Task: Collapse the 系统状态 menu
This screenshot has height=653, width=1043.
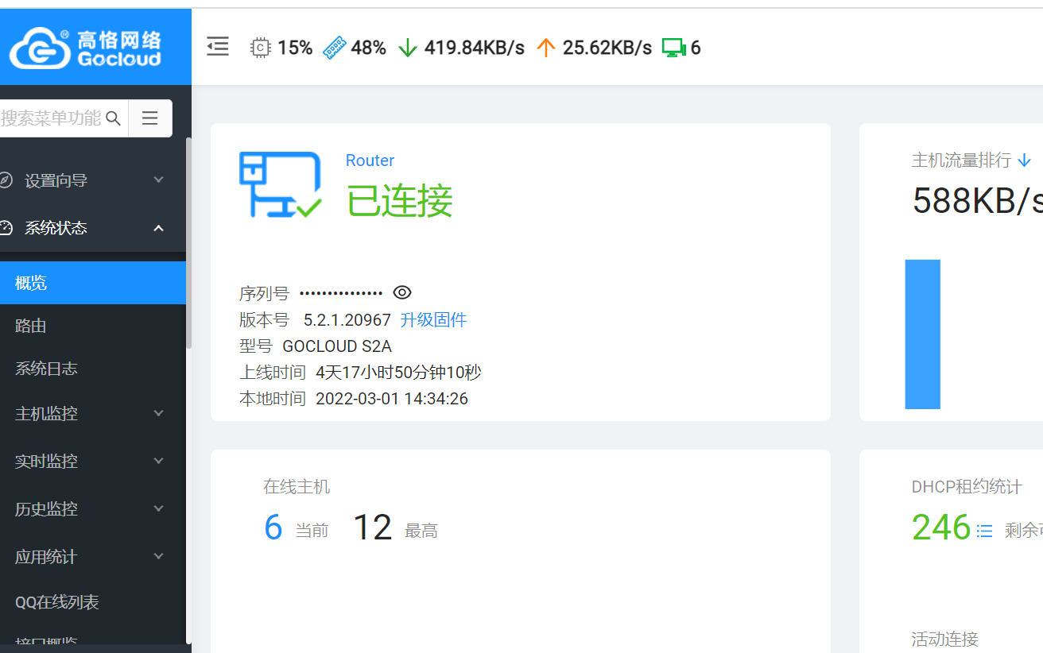Action: pos(93,228)
